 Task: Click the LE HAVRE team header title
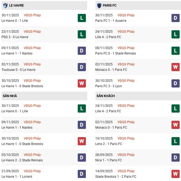(16, 5)
